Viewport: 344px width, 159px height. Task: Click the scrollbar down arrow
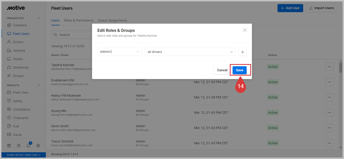coord(341,147)
